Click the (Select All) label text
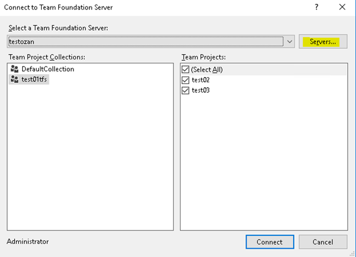 tap(207, 69)
